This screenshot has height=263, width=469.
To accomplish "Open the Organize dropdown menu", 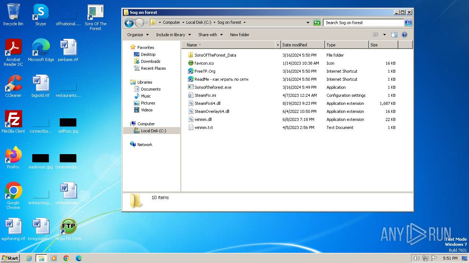I will pos(138,35).
